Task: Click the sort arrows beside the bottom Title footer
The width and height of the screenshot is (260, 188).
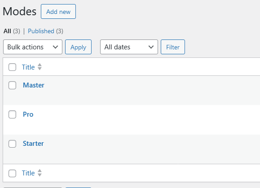Action: point(40,173)
